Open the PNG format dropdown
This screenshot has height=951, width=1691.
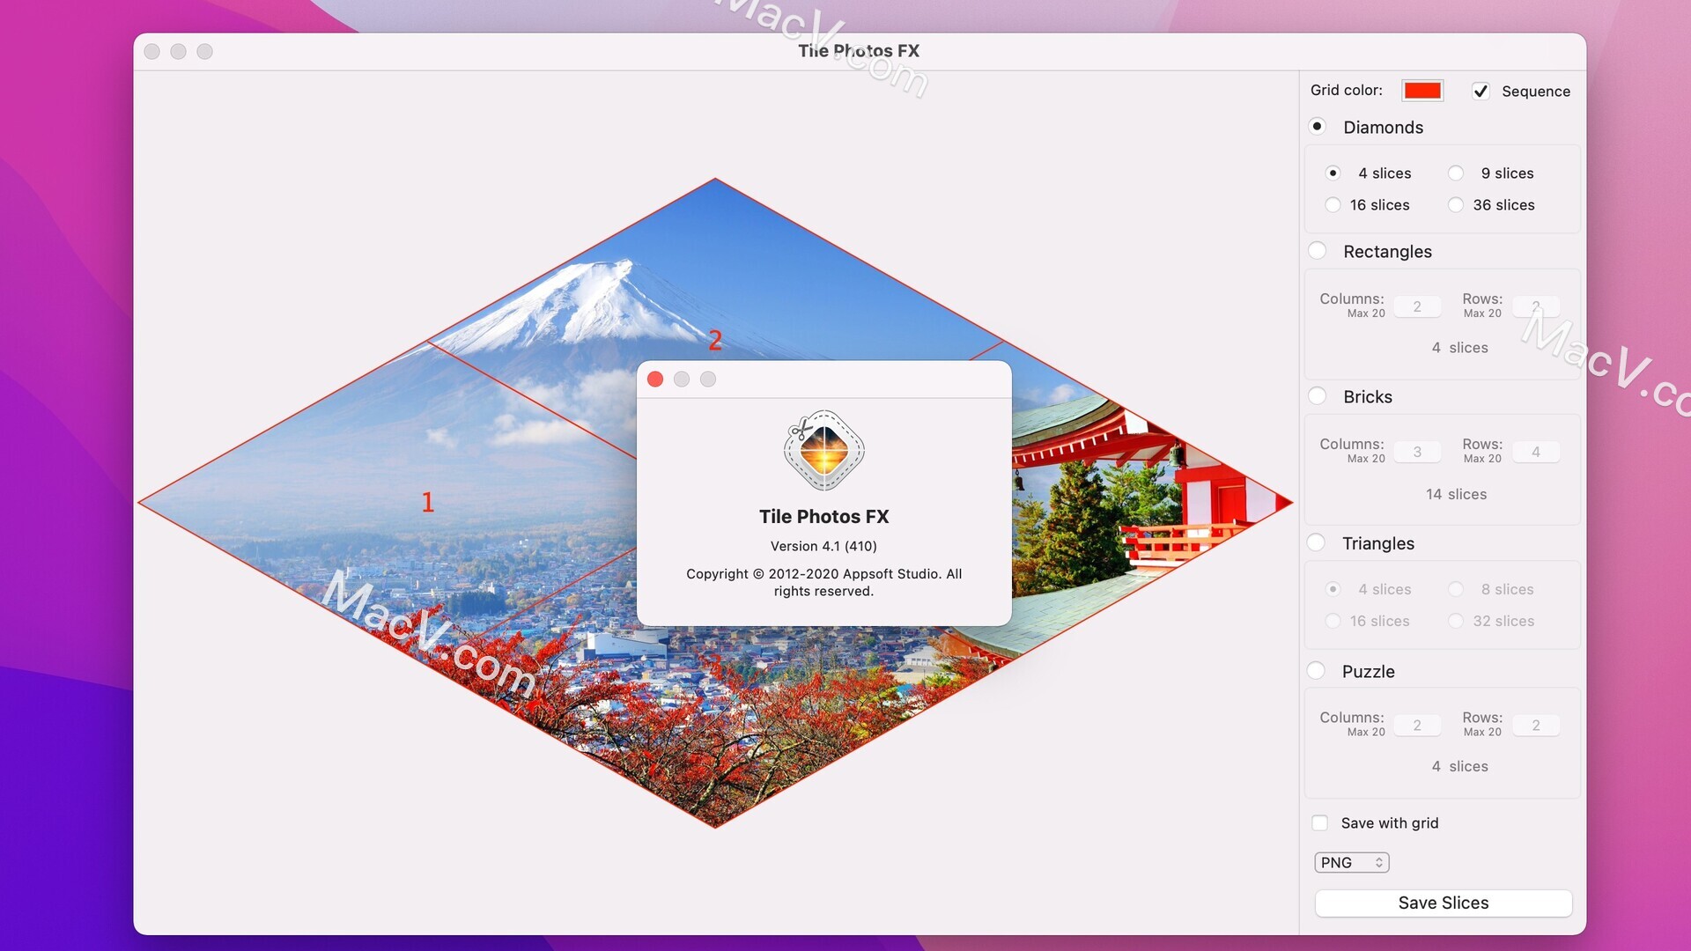pyautogui.click(x=1352, y=863)
